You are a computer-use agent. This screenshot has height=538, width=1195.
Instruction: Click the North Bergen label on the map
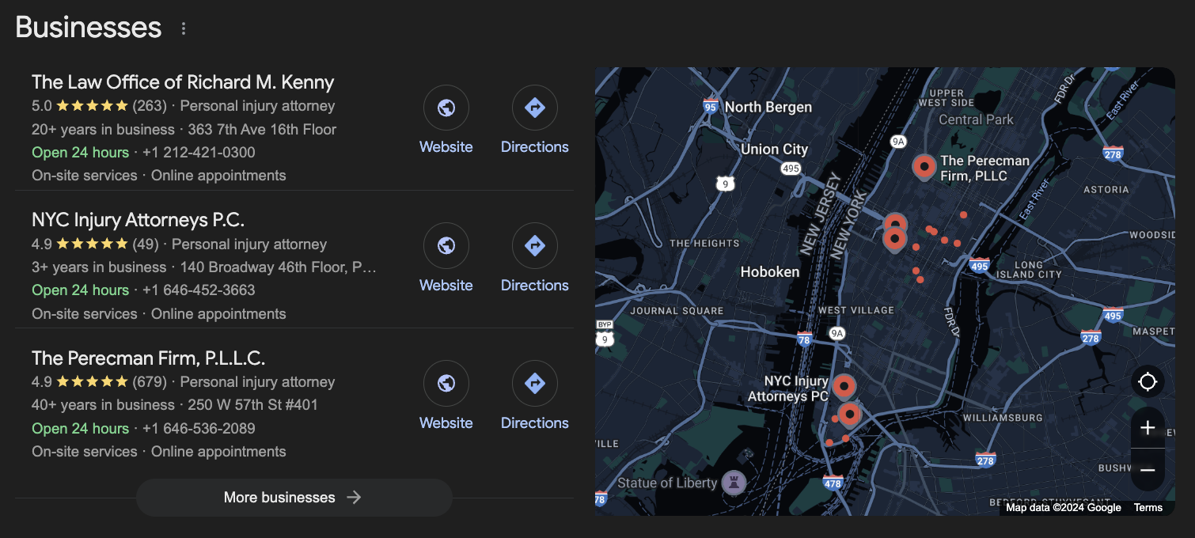768,108
